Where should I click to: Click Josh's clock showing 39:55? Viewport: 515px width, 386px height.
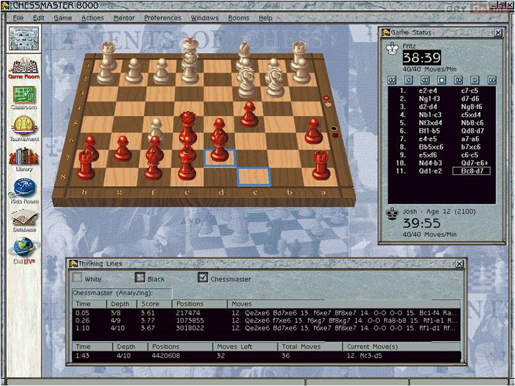[x=422, y=223]
